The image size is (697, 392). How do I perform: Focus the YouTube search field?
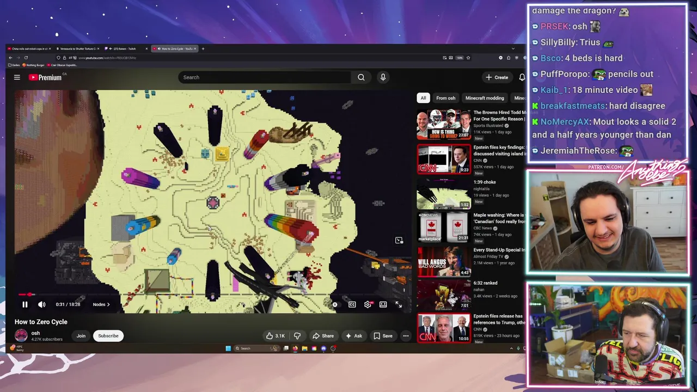pyautogui.click(x=265, y=77)
